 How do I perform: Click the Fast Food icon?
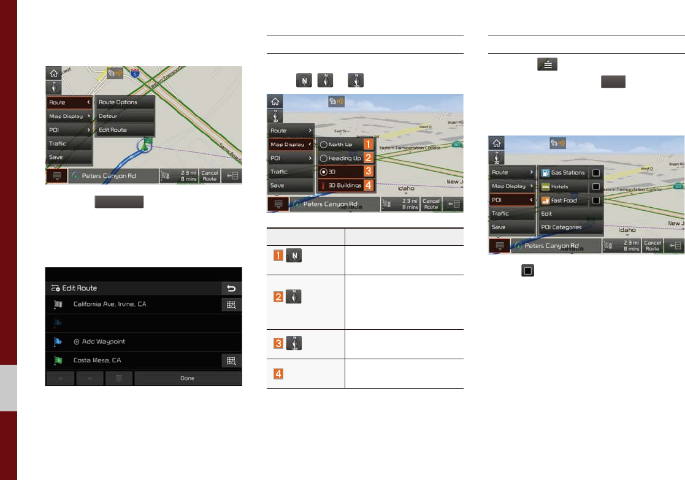[x=545, y=200]
